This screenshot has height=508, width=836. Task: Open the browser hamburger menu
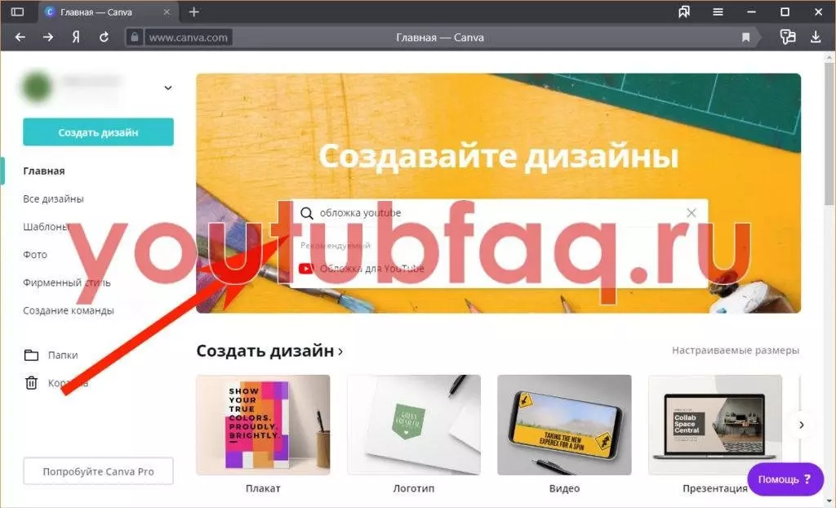pos(718,11)
